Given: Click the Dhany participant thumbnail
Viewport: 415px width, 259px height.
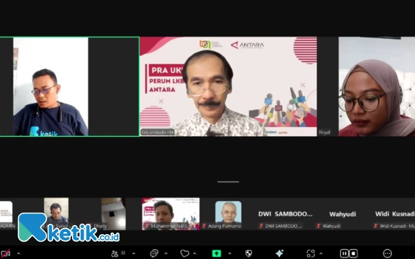Looking at the screenshot, I should click(113, 214).
